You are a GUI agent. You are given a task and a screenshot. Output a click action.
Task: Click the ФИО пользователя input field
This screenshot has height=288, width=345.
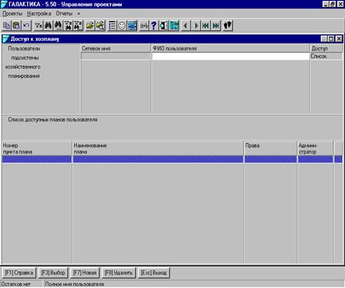[230, 56]
